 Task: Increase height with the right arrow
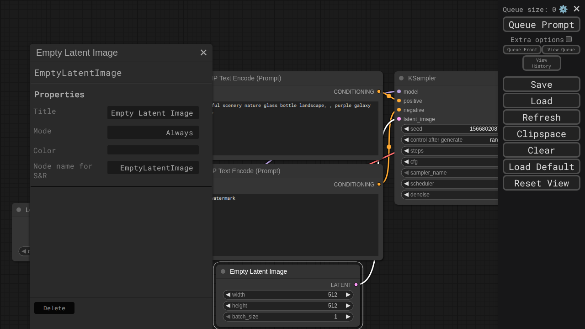[348, 306]
